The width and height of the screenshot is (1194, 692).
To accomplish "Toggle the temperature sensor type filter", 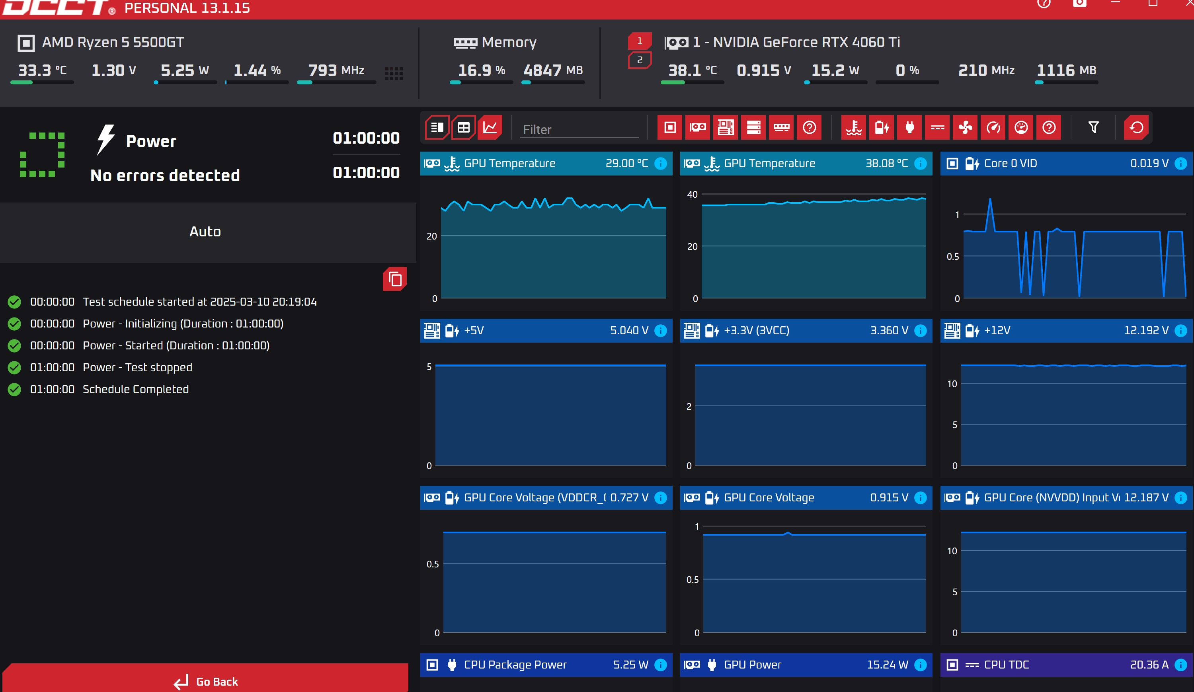I will (x=854, y=127).
